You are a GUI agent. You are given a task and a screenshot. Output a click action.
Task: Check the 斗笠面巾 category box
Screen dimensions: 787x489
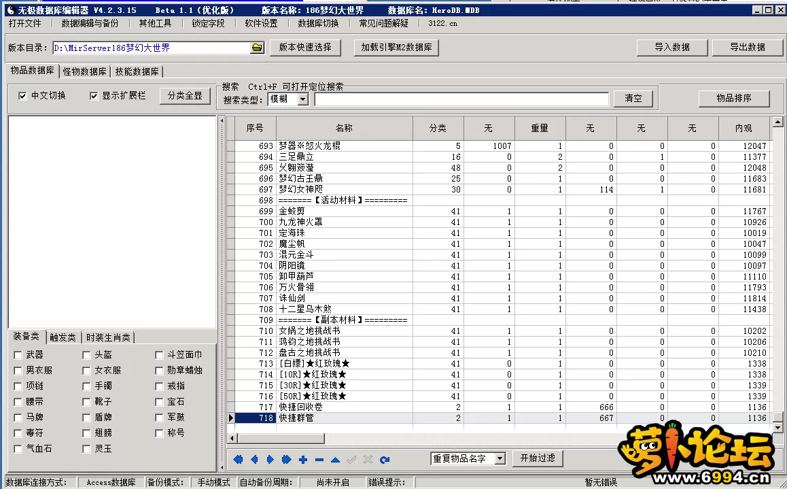click(x=159, y=355)
